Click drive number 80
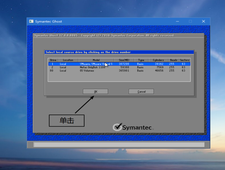This screenshot has height=170, width=225. tap(51, 71)
